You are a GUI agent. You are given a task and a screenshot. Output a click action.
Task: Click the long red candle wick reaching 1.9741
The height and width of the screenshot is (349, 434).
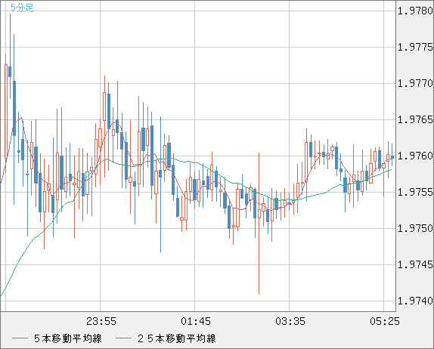coord(259,224)
